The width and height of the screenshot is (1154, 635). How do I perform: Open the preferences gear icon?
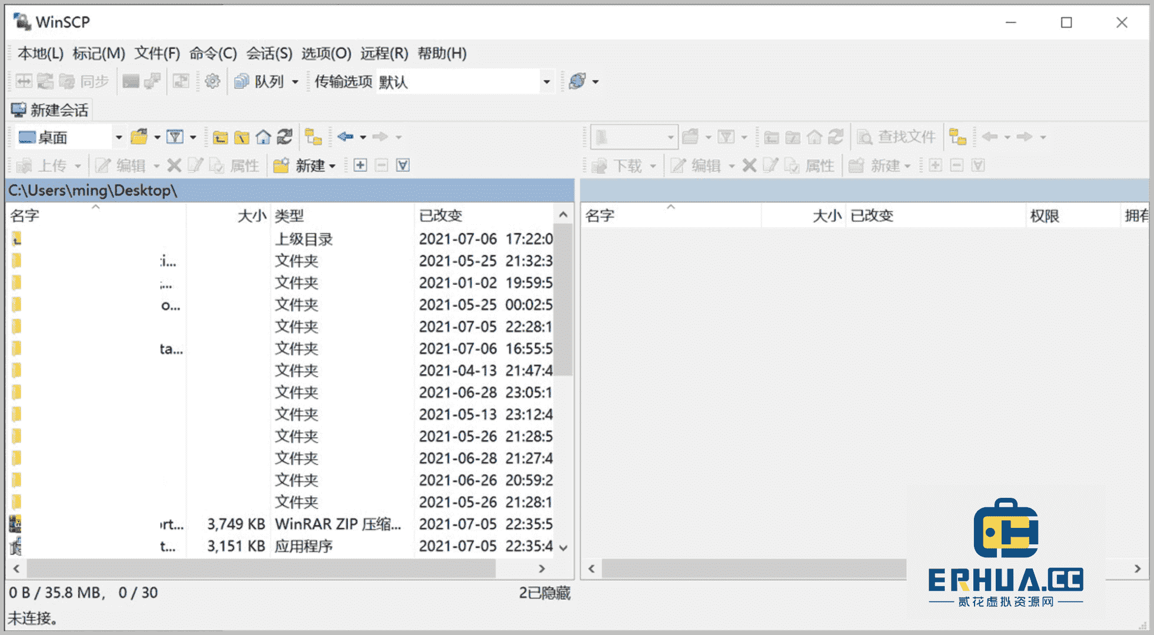click(212, 81)
